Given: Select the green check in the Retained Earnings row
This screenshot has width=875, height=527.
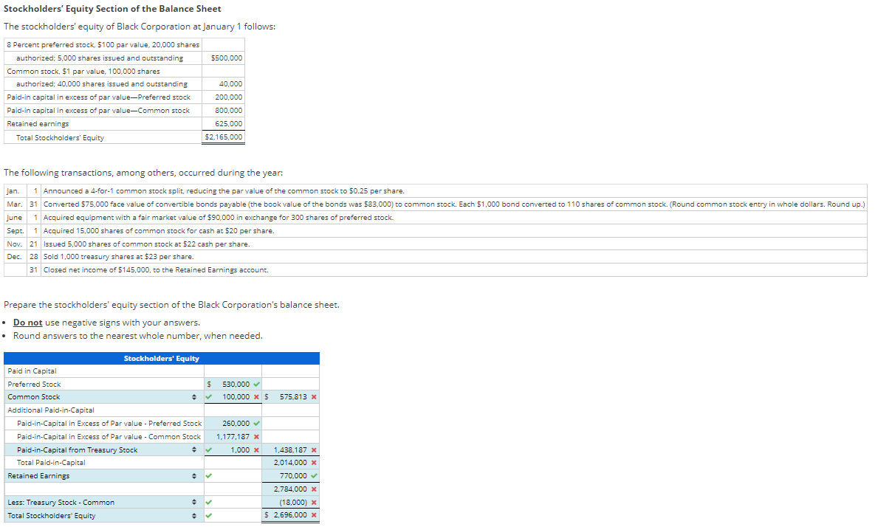Looking at the screenshot, I should tap(207, 475).
